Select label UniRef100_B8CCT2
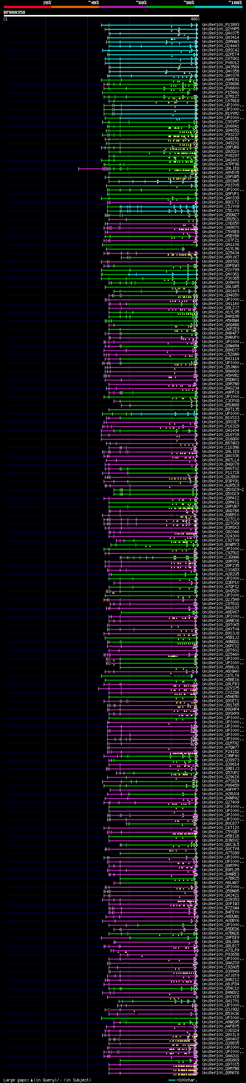This screenshot has width=246, height=1083. tap(221, 202)
